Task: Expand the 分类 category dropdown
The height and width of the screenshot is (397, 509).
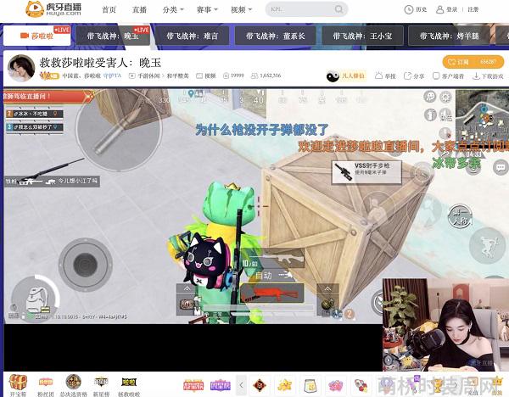Action: pos(173,9)
